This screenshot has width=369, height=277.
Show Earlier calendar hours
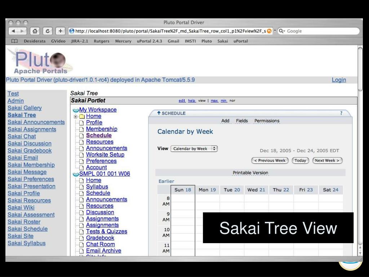tap(166, 181)
